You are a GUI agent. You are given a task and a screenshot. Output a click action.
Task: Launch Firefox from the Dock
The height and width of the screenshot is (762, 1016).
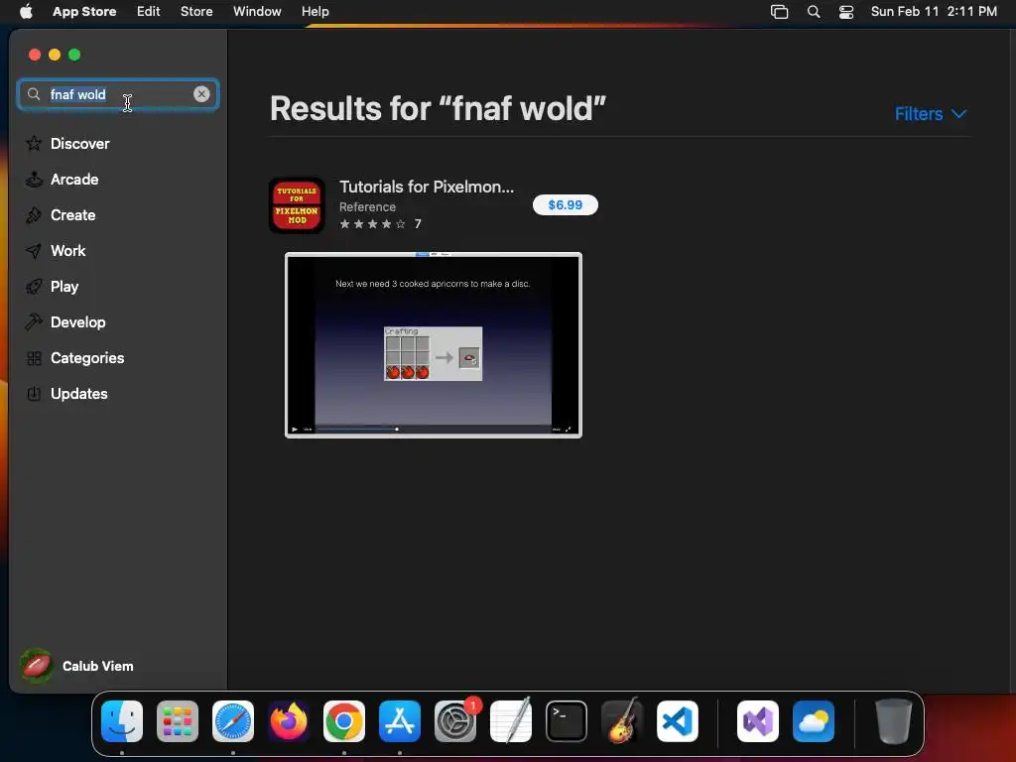pyautogui.click(x=289, y=721)
